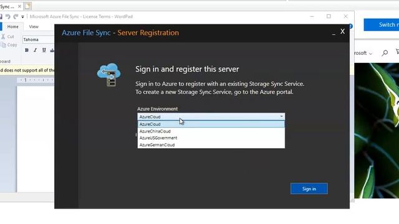
Task: Maximize the WordPad window
Action: click(x=329, y=16)
